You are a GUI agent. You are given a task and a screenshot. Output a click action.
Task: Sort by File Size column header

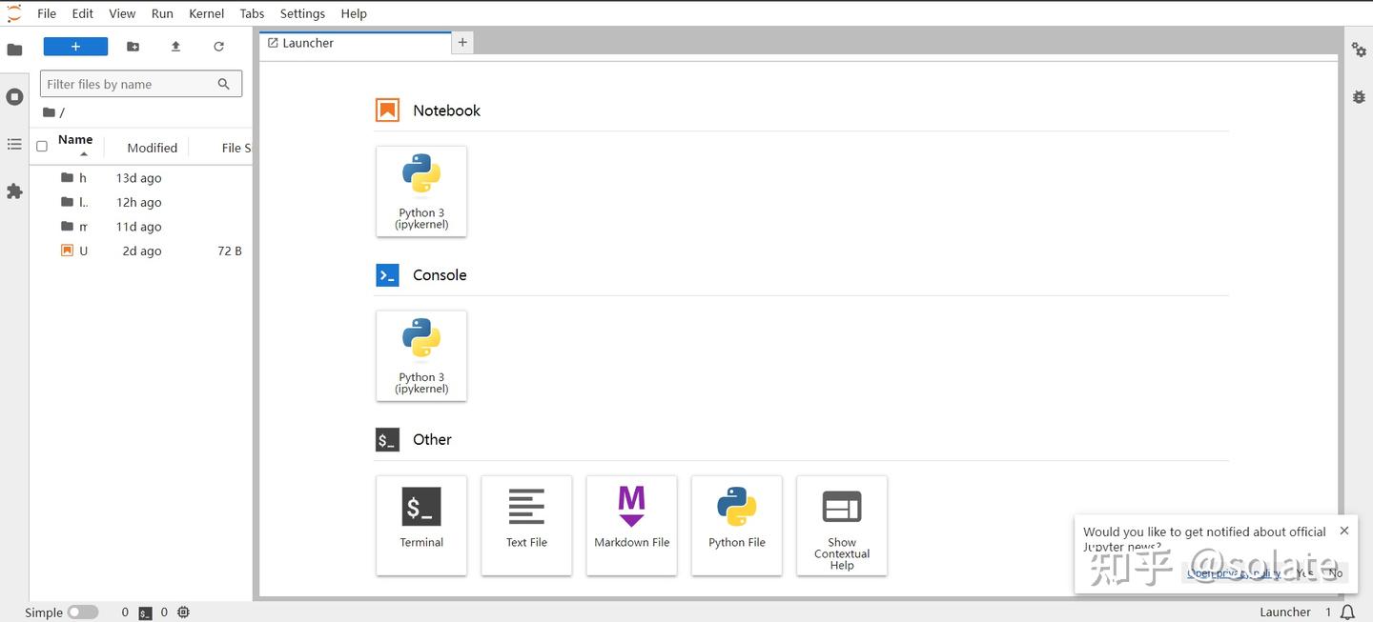click(x=236, y=148)
